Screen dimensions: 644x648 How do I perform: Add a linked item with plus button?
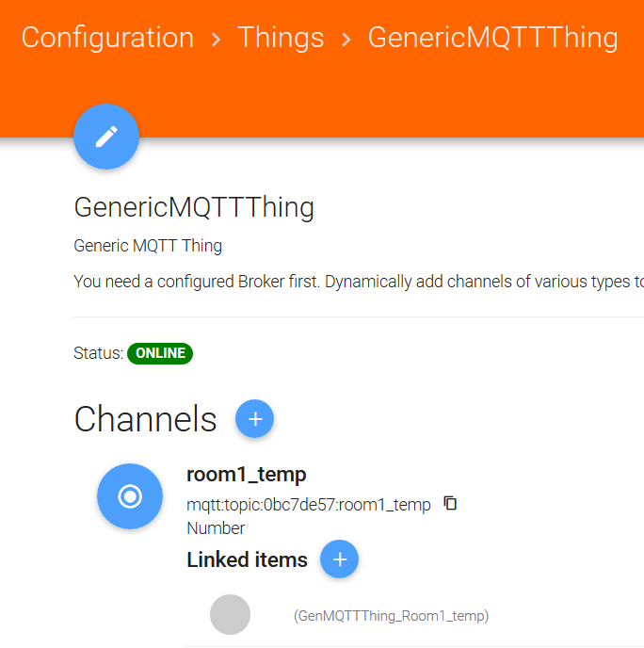click(339, 559)
